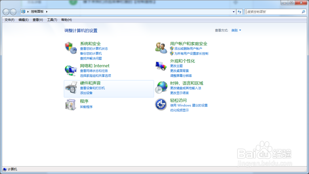The width and height of the screenshot is (309, 174).
Task: Click the shield icon beside 为所有用户设置家长控制
Action: click(x=172, y=53)
